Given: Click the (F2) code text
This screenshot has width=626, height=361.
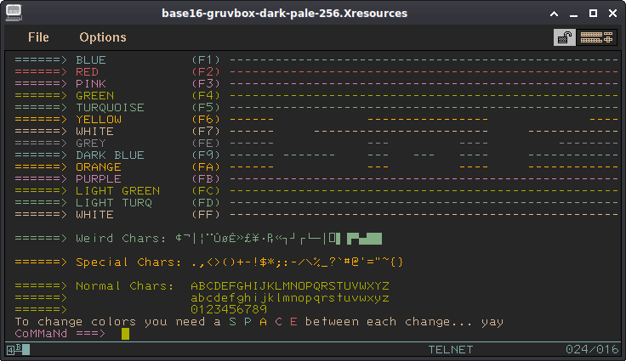Looking at the screenshot, I should (206, 72).
